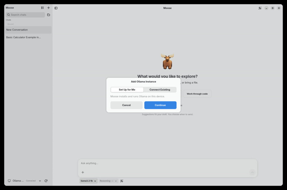This screenshot has width=287, height=190.
Task: Switch to Connect Existing option
Action: 160,90
